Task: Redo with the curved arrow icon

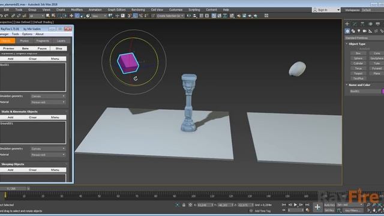Action: click(x=7, y=16)
